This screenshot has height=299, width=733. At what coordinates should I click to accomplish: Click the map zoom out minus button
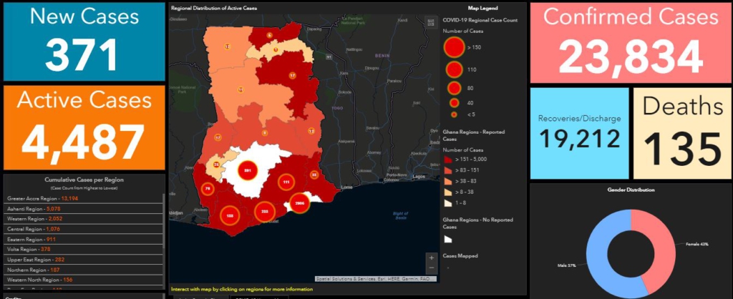click(x=430, y=268)
